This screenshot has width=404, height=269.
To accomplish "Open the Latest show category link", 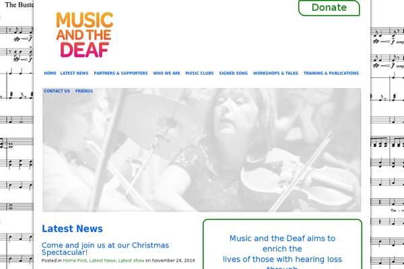I will click(x=131, y=260).
